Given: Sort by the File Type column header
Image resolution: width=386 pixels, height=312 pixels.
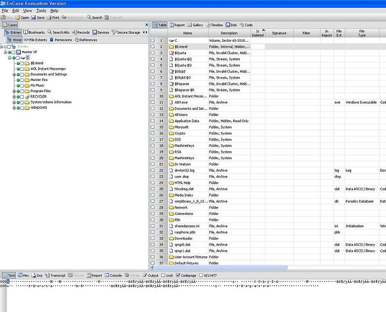Looking at the screenshot, I should [x=362, y=33].
